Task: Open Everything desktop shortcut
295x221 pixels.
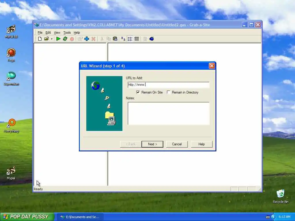Action: pos(11,126)
